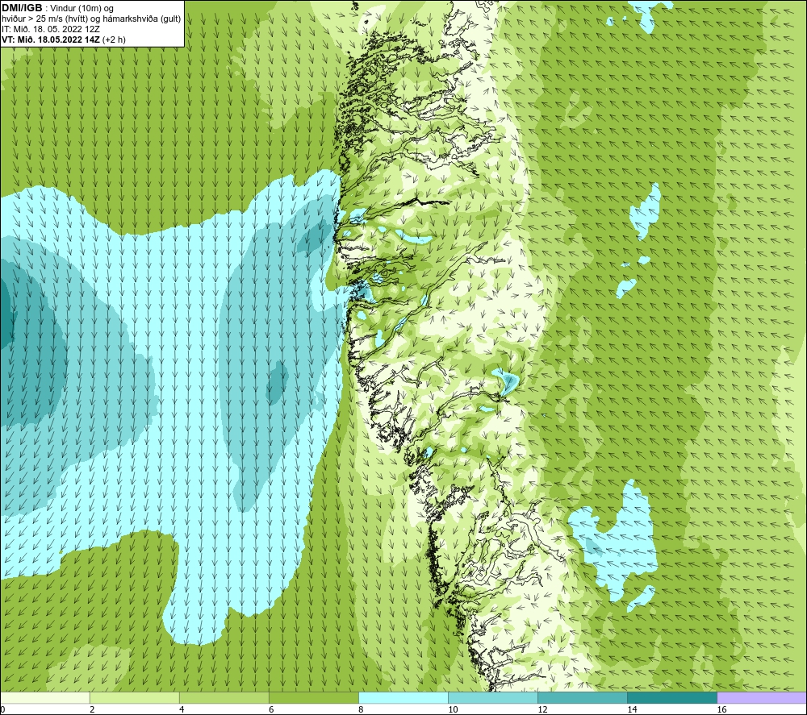
Task: Click the legend tick label "6"
Action: point(271,709)
